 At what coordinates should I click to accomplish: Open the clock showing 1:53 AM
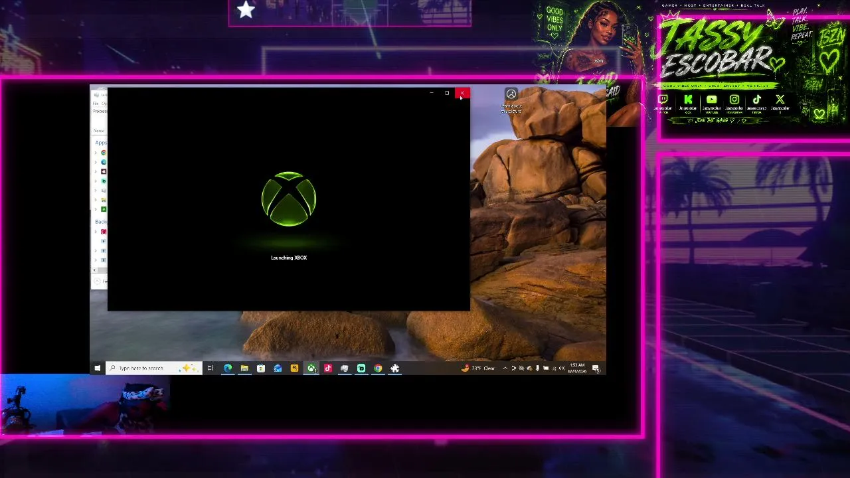[576, 368]
